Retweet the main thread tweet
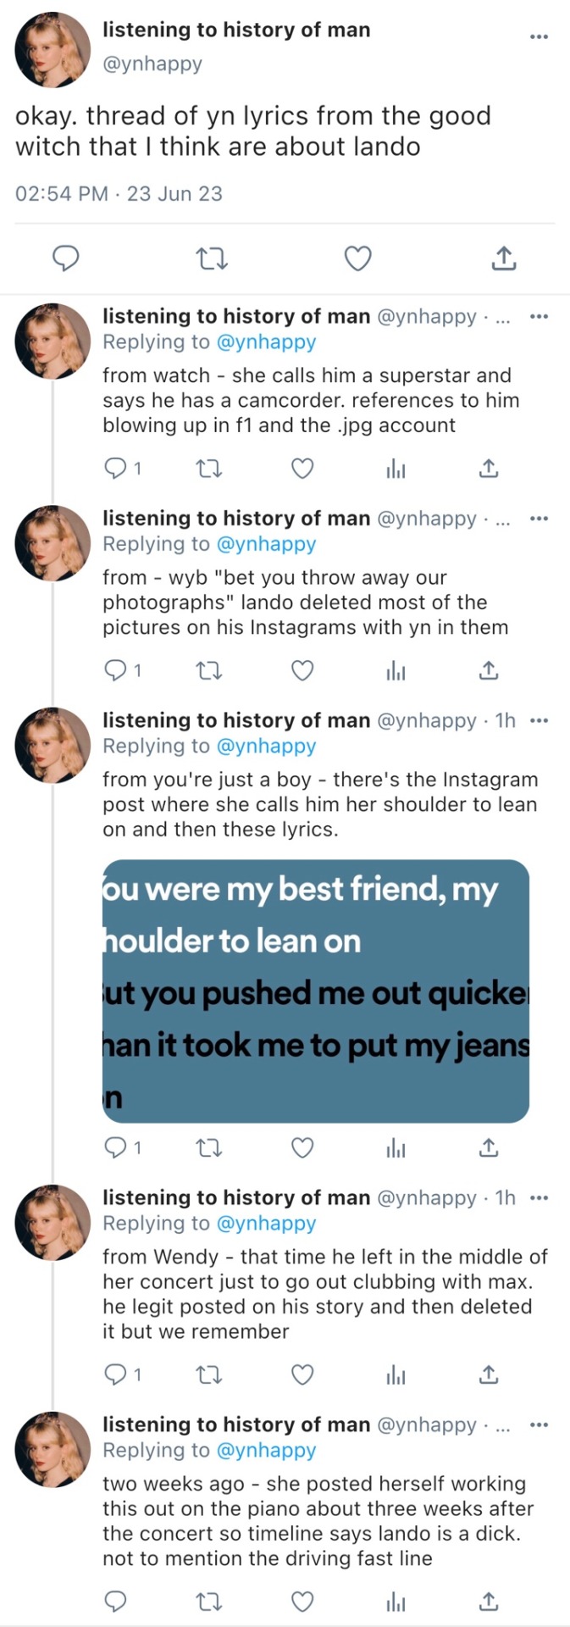This screenshot has width=570, height=1627. (212, 258)
